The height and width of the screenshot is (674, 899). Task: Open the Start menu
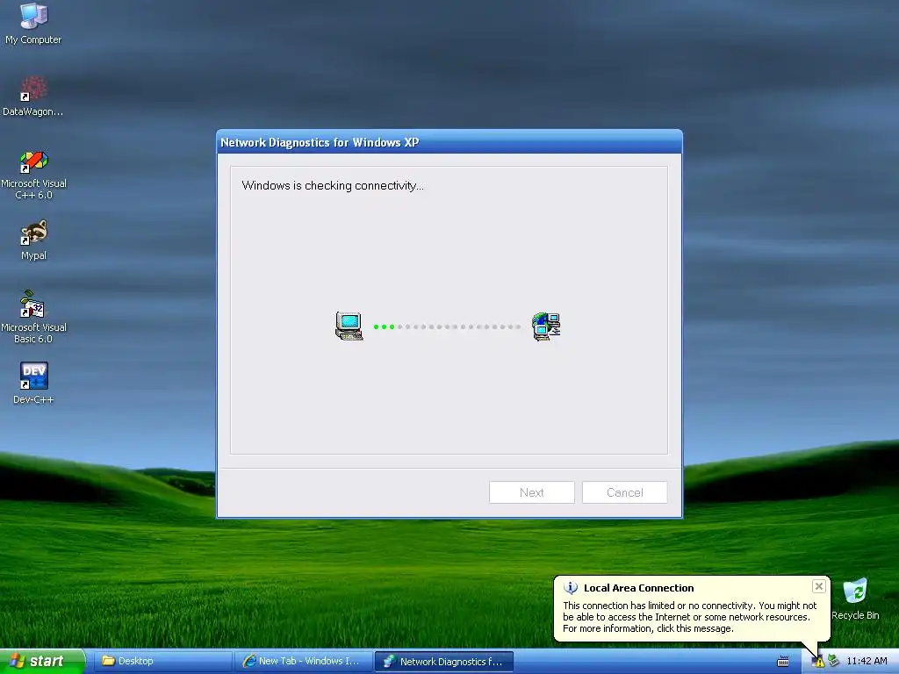click(x=42, y=661)
